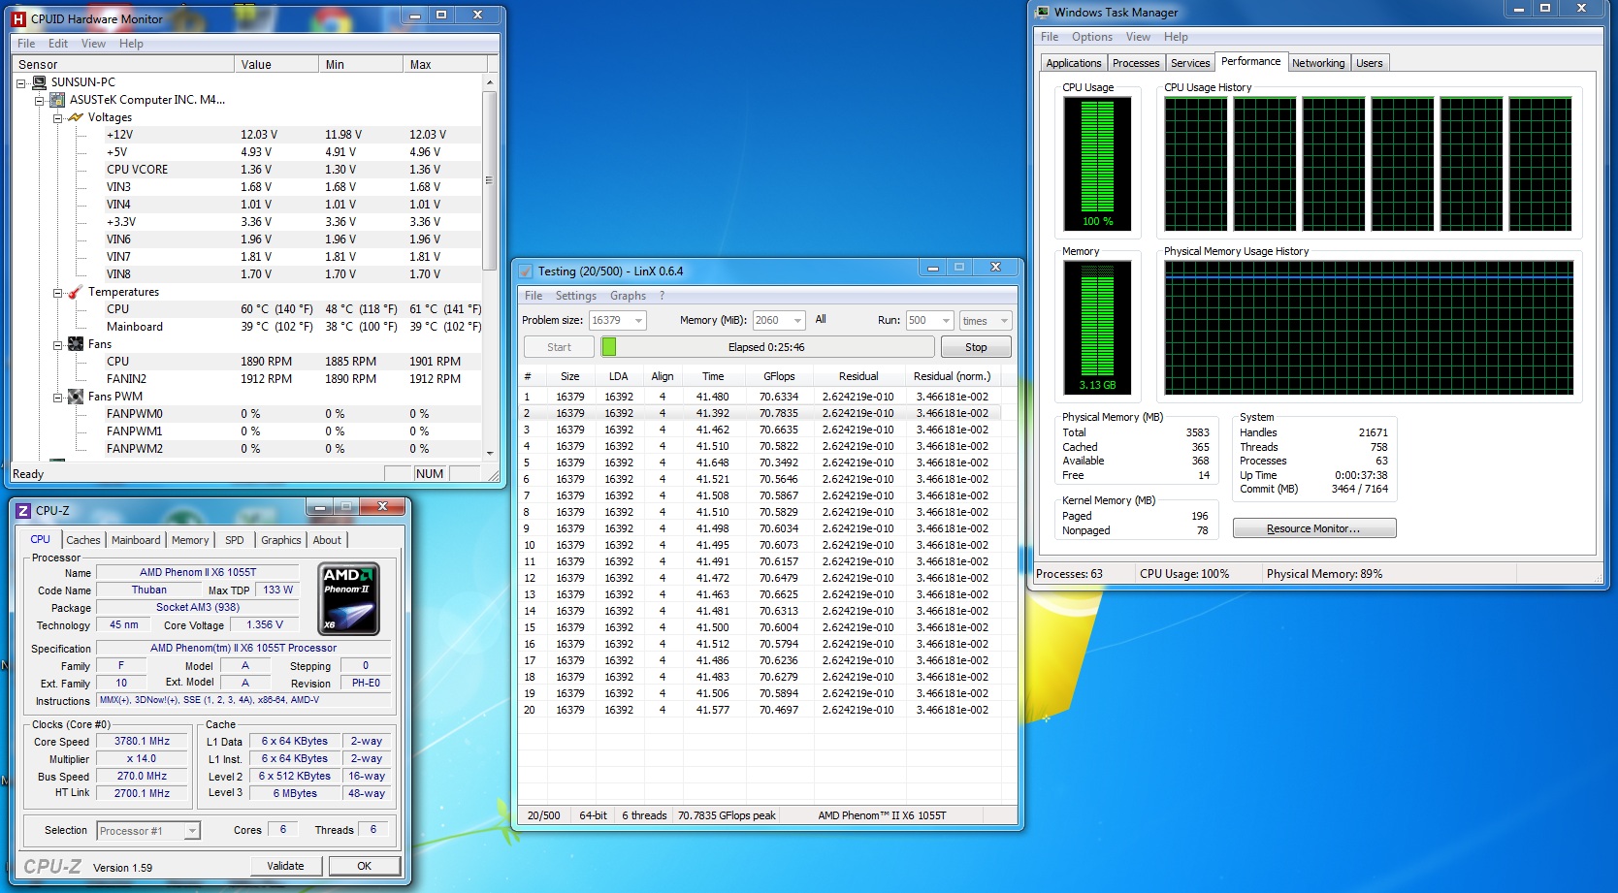
Task: Open the Graphs menu in LinX
Action: 628,296
